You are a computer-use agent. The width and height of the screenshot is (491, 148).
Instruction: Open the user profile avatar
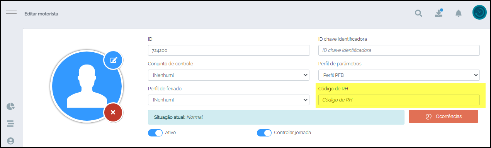pos(479,12)
